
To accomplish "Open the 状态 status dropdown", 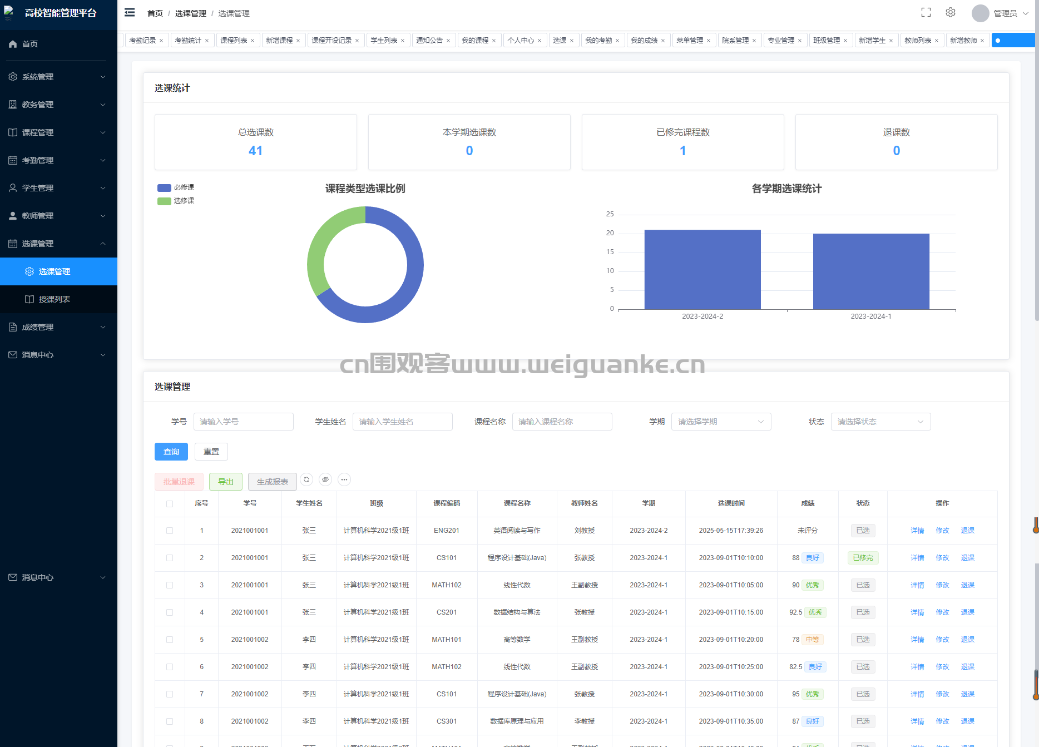I will coord(880,422).
